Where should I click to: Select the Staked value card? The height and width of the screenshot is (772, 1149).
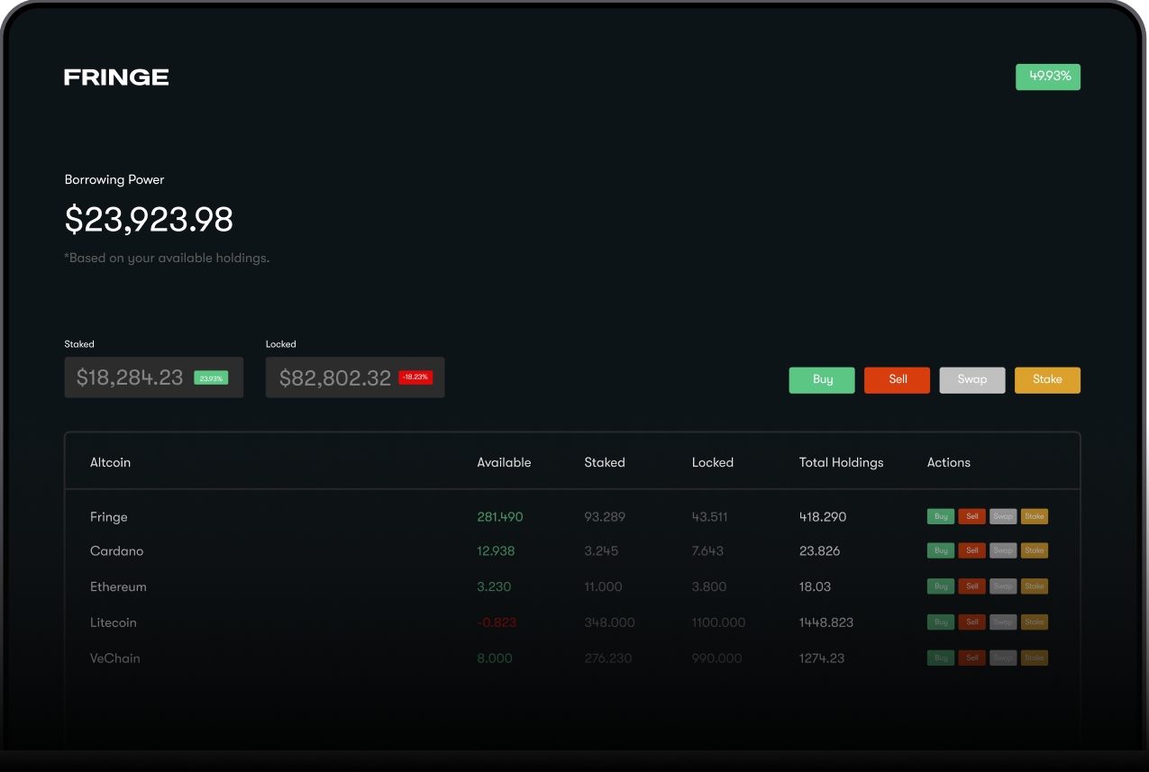(x=153, y=377)
